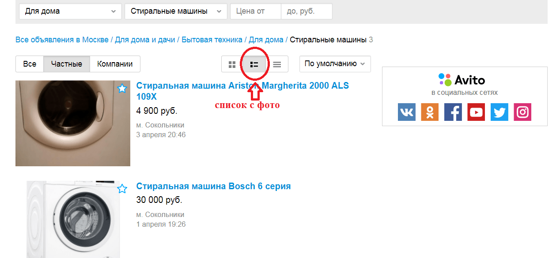Viewport: 560px width, 258px height.
Task: Focus the до, руб. price field
Action: pyautogui.click(x=306, y=11)
